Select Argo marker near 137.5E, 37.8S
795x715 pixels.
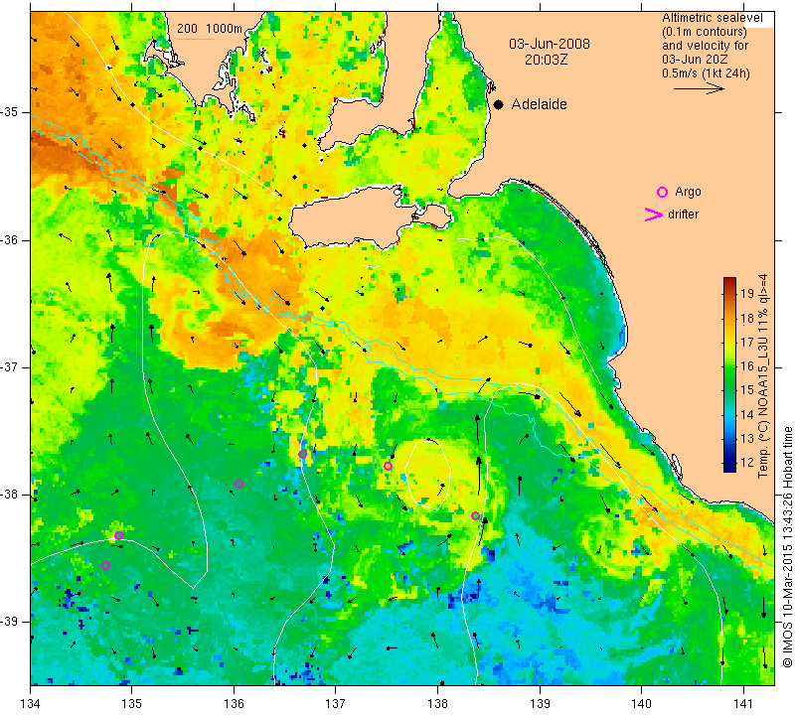coord(388,466)
